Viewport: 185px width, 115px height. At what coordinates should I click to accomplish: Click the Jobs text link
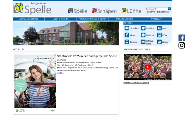164,28
